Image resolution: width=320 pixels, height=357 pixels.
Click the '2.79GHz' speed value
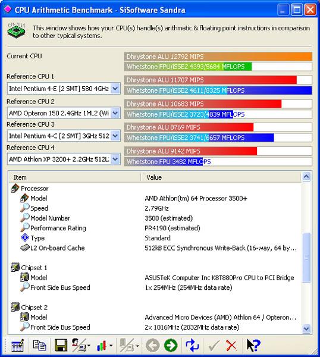[x=156, y=208]
